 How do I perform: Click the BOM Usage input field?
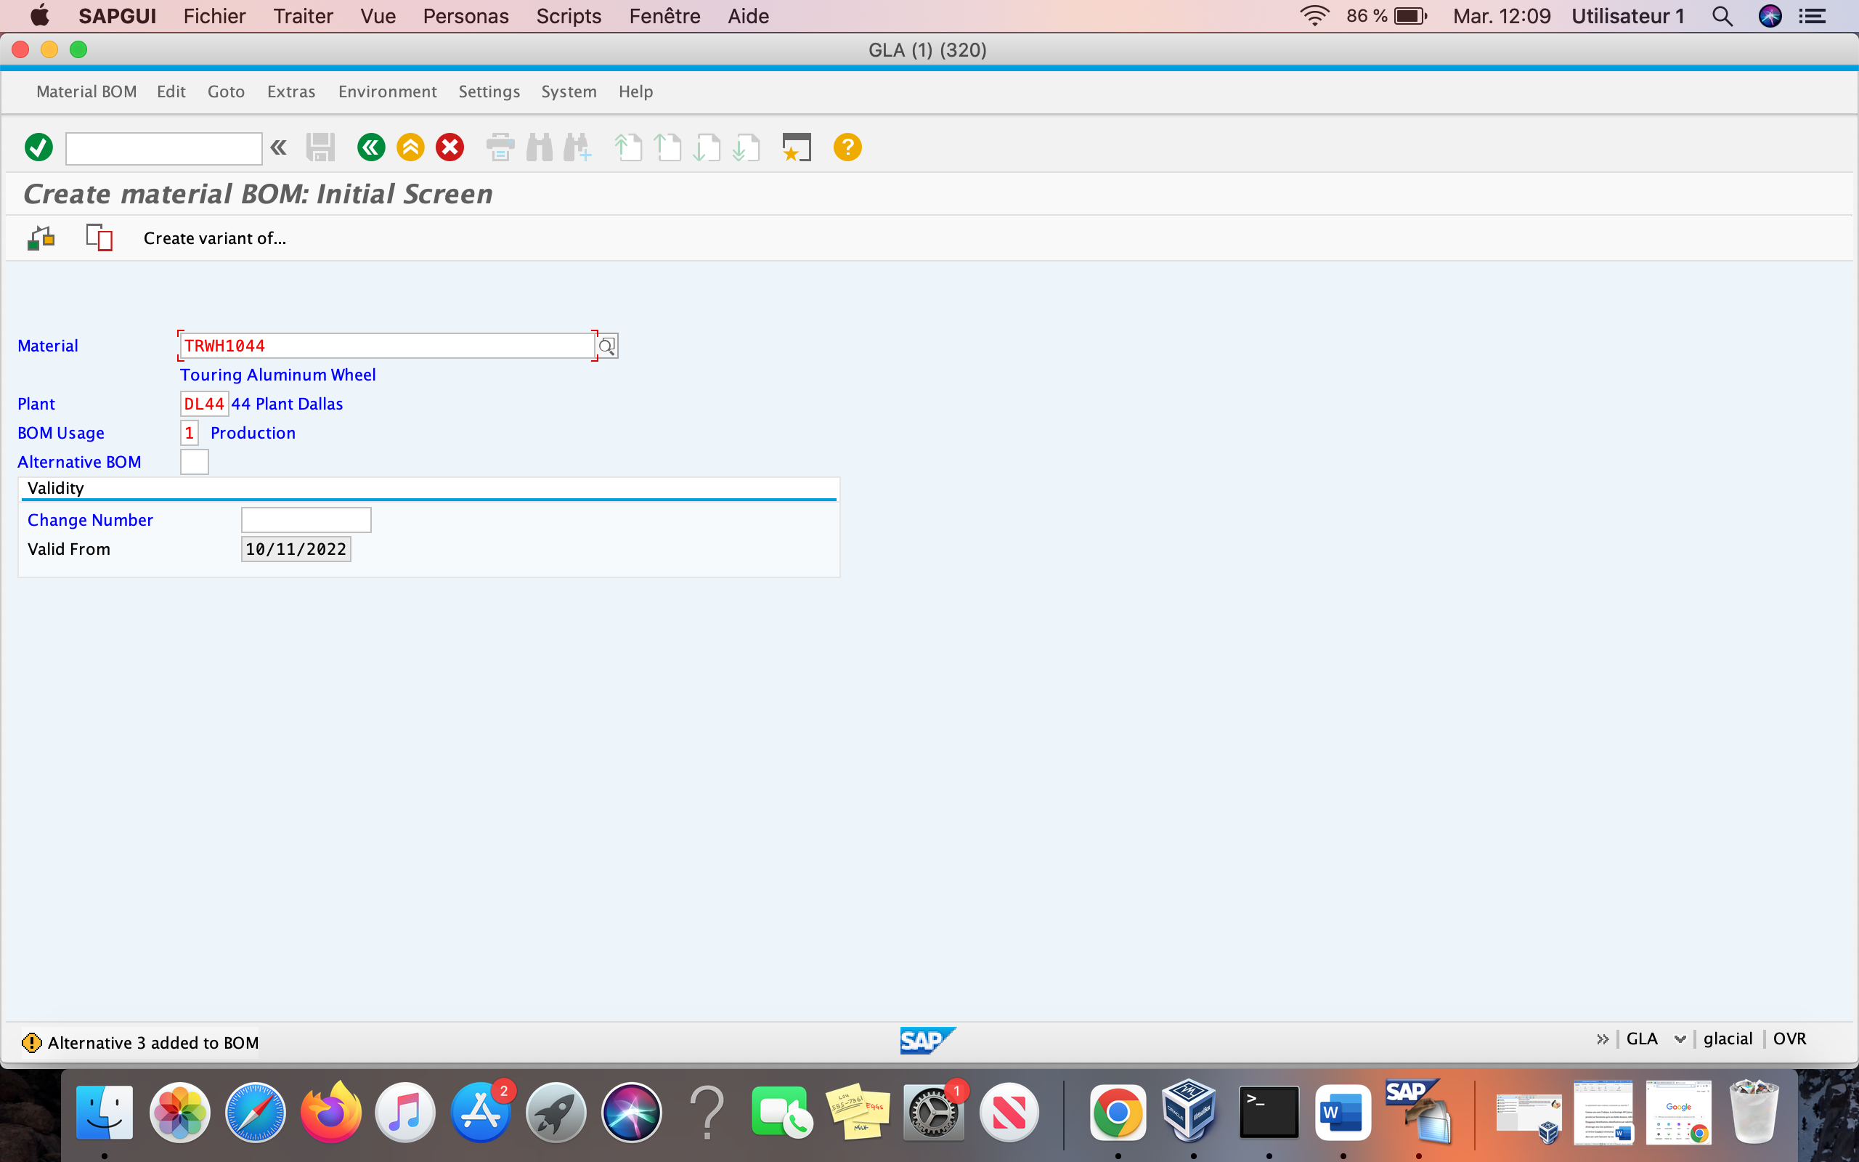click(x=189, y=434)
